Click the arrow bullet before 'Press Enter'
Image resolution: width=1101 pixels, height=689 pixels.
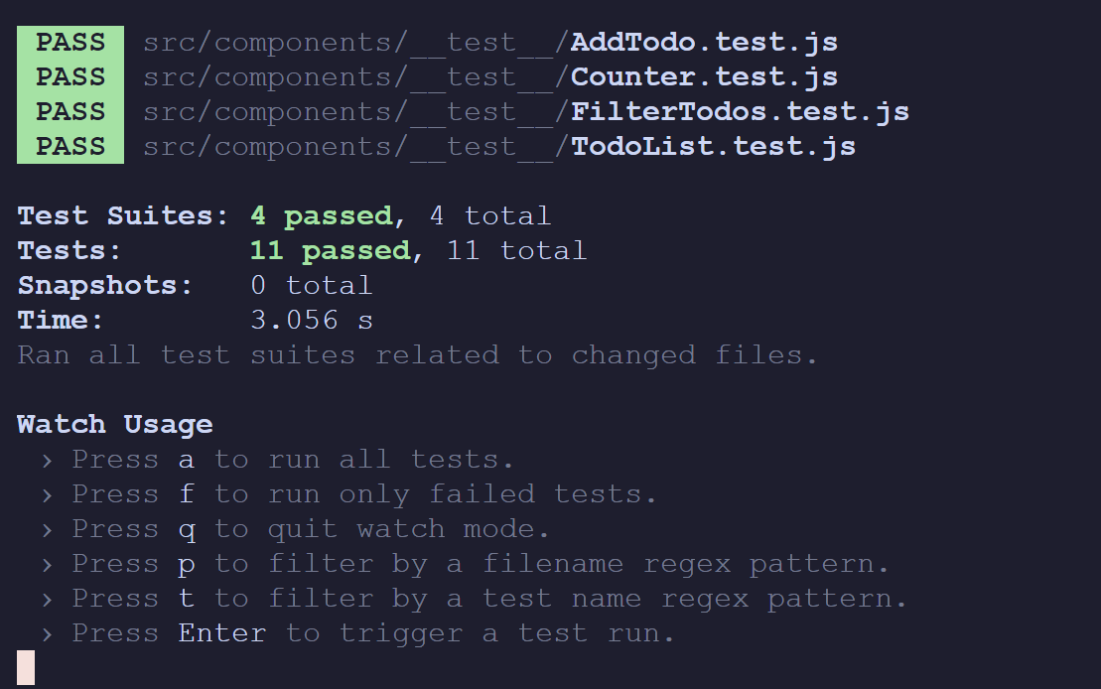click(47, 635)
